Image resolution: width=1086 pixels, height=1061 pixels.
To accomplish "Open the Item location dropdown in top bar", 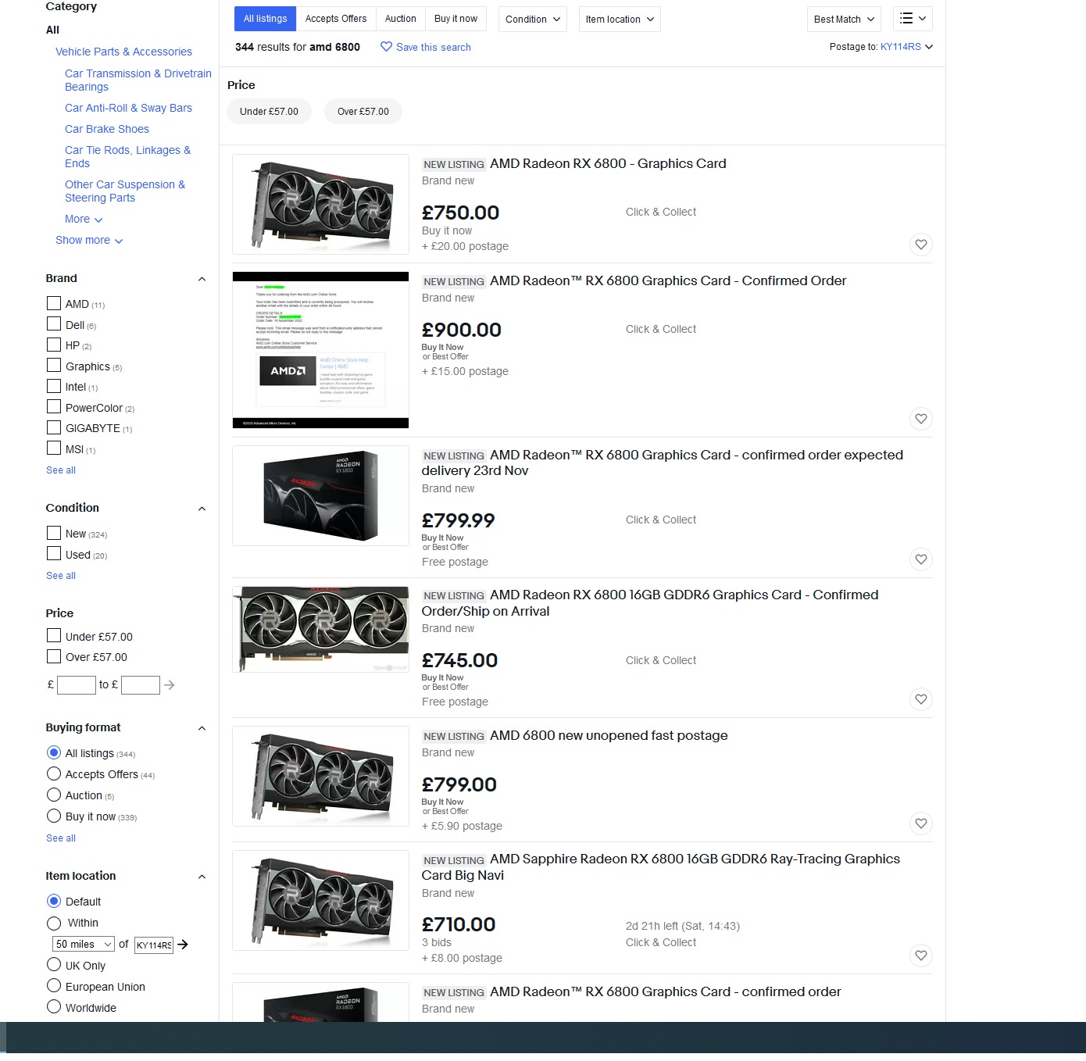I will (x=620, y=19).
